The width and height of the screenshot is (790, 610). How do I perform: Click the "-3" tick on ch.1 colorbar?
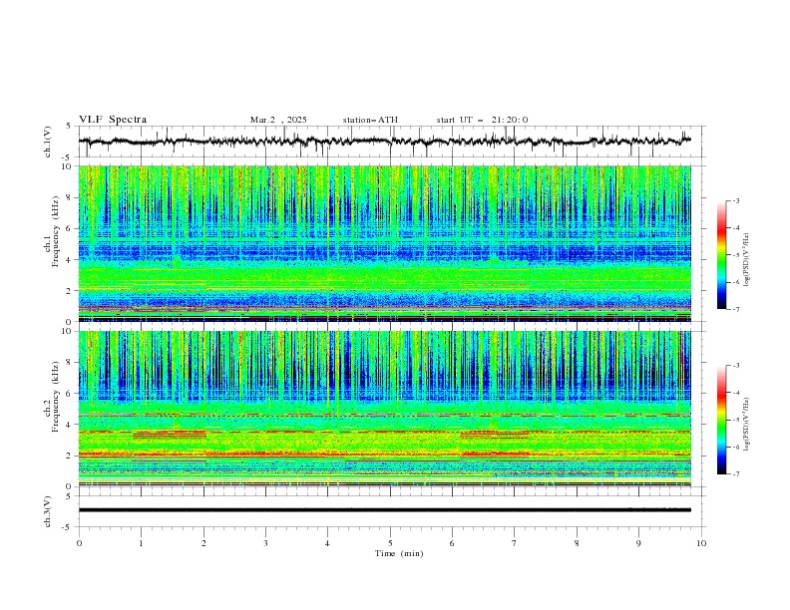[736, 200]
